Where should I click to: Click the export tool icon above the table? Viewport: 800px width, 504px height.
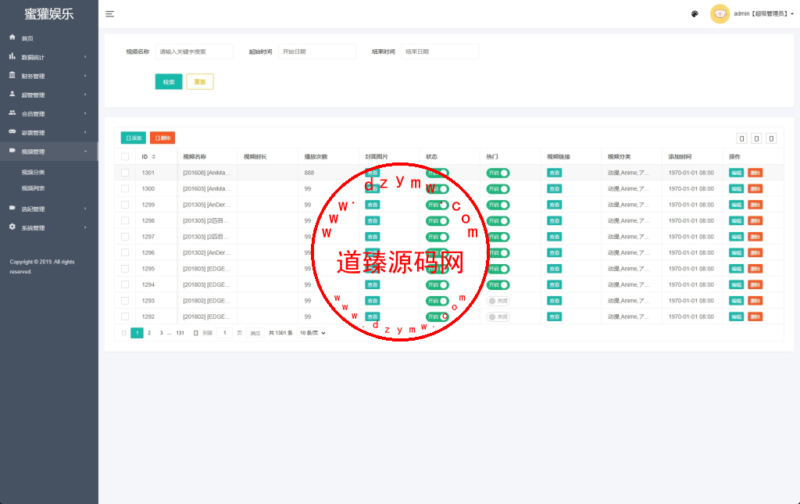[756, 138]
